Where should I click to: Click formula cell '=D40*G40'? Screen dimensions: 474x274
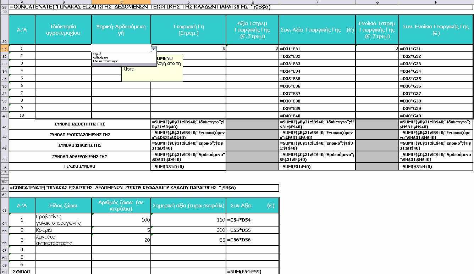point(436,116)
